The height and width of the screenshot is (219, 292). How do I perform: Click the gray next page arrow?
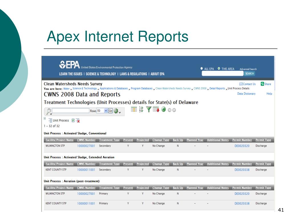[x=174, y=110]
